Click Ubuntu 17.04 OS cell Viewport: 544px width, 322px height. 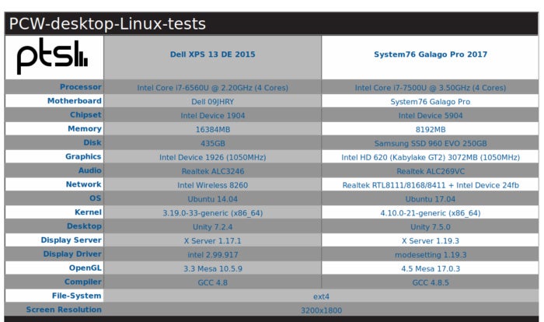431,199
